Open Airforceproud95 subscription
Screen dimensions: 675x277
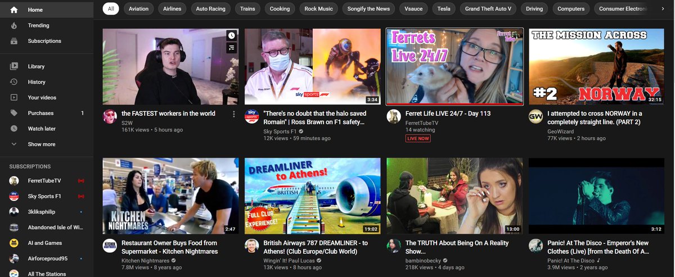click(47, 258)
